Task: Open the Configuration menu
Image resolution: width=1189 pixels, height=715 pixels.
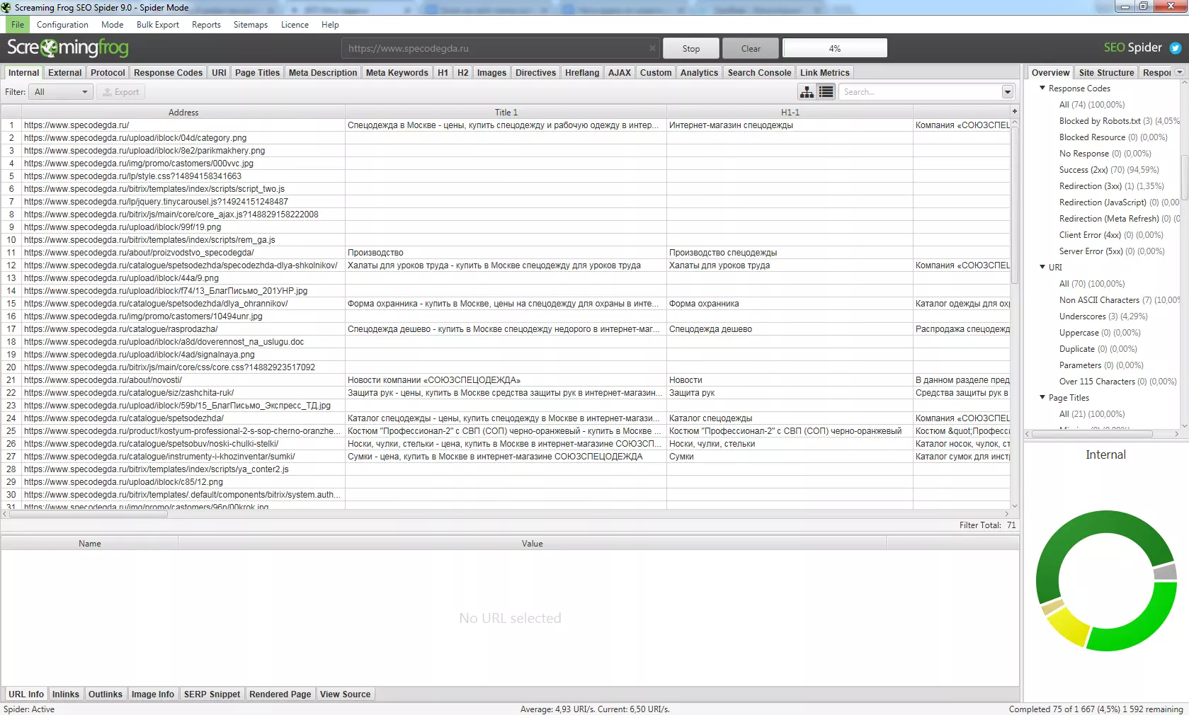Action: click(x=62, y=25)
